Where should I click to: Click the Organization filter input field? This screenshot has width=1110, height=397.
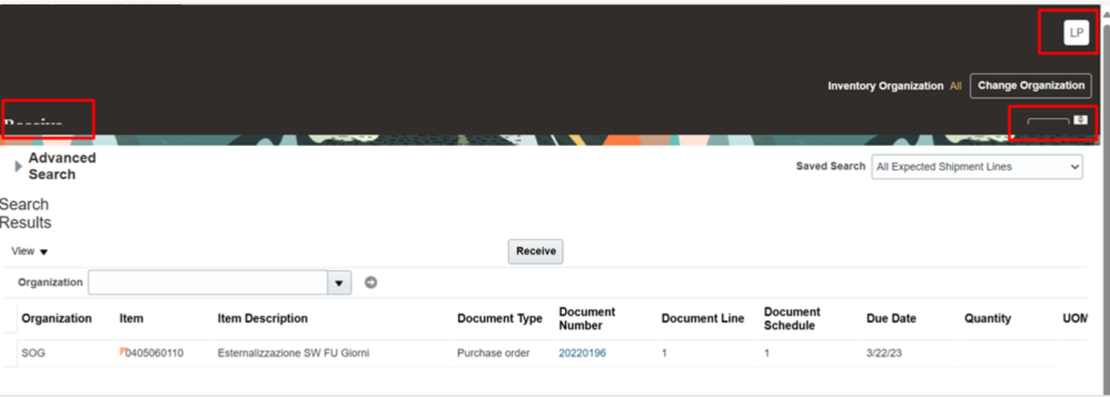click(x=208, y=282)
